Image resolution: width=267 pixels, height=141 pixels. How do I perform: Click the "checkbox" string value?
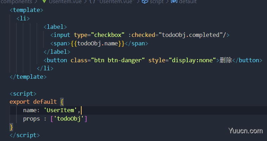108,35
